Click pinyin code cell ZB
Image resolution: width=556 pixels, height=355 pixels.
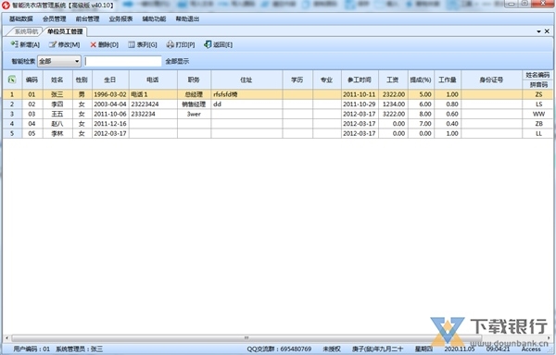(x=538, y=124)
